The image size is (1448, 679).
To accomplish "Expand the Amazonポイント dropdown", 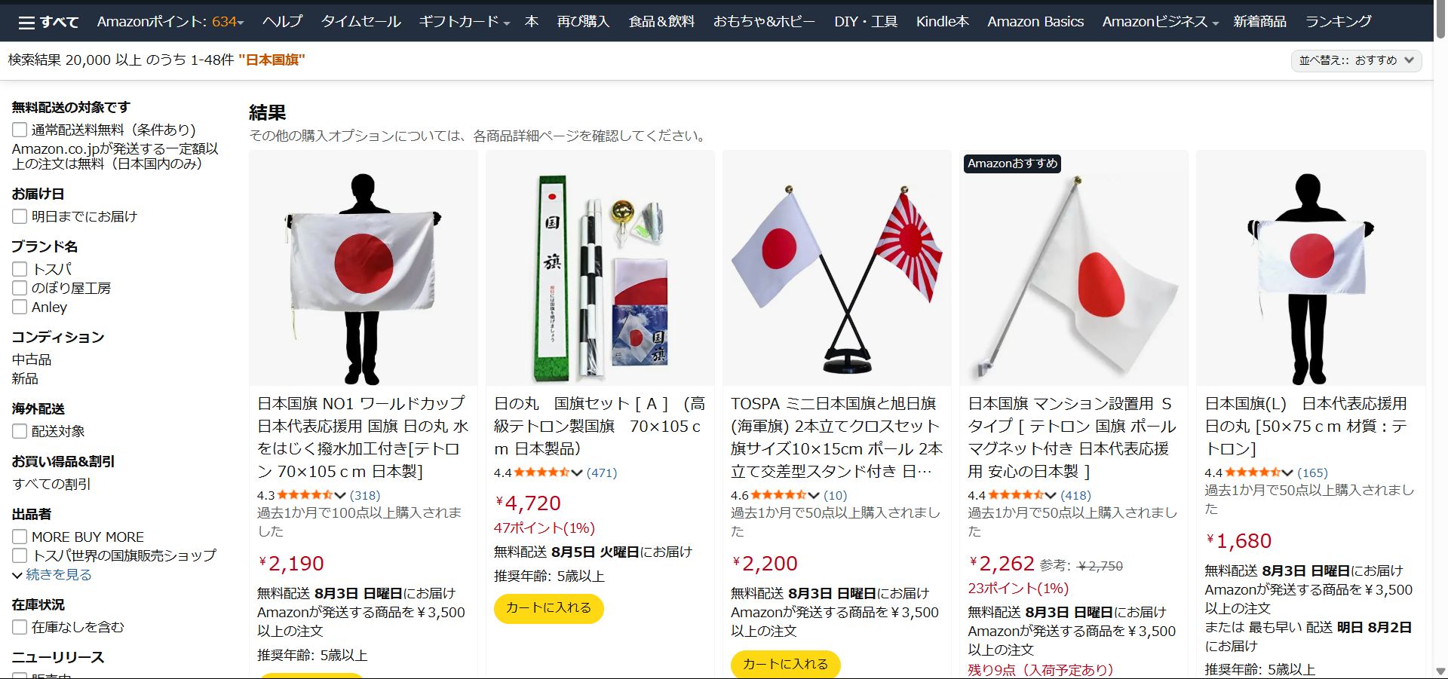I will [170, 22].
